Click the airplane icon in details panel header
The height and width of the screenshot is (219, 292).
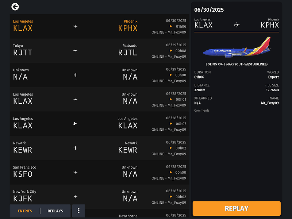(x=237, y=25)
